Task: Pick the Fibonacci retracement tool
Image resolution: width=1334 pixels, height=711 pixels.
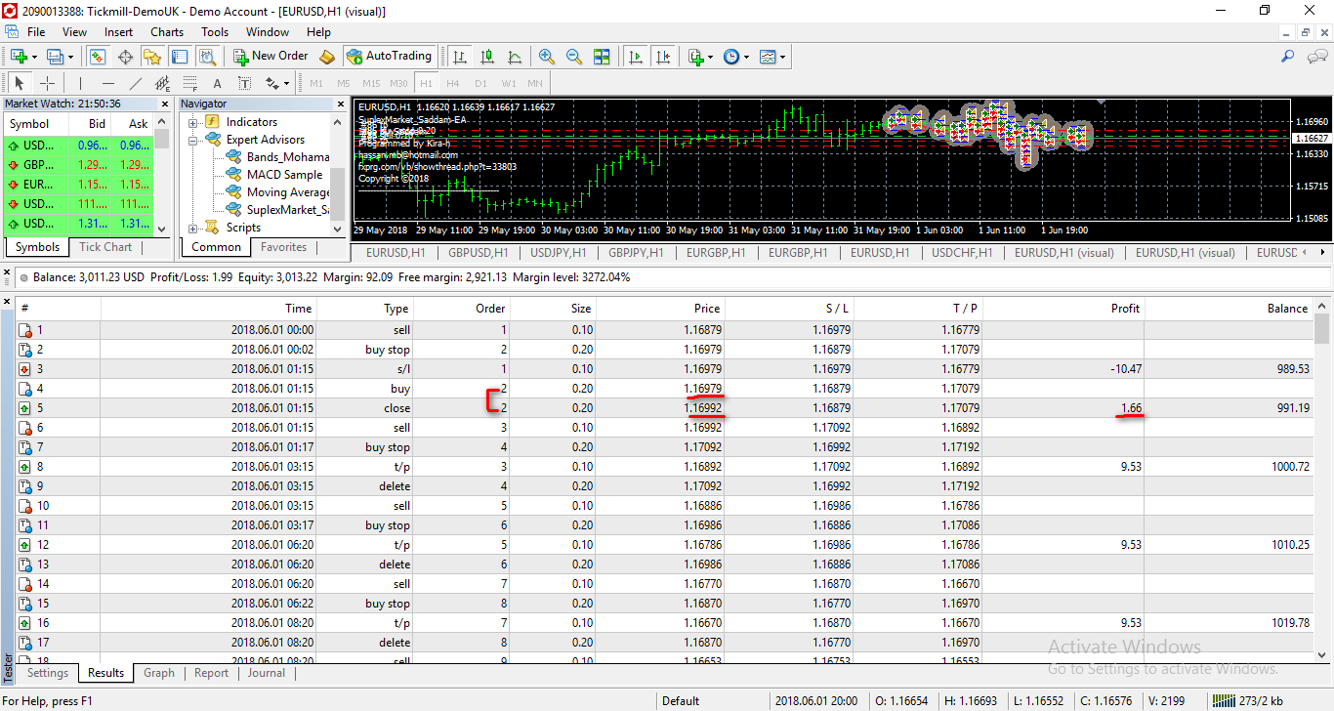Action: coord(190,83)
